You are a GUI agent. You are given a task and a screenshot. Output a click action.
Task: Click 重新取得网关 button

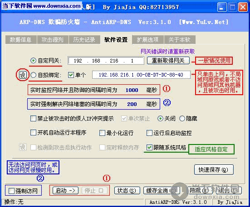168,61
